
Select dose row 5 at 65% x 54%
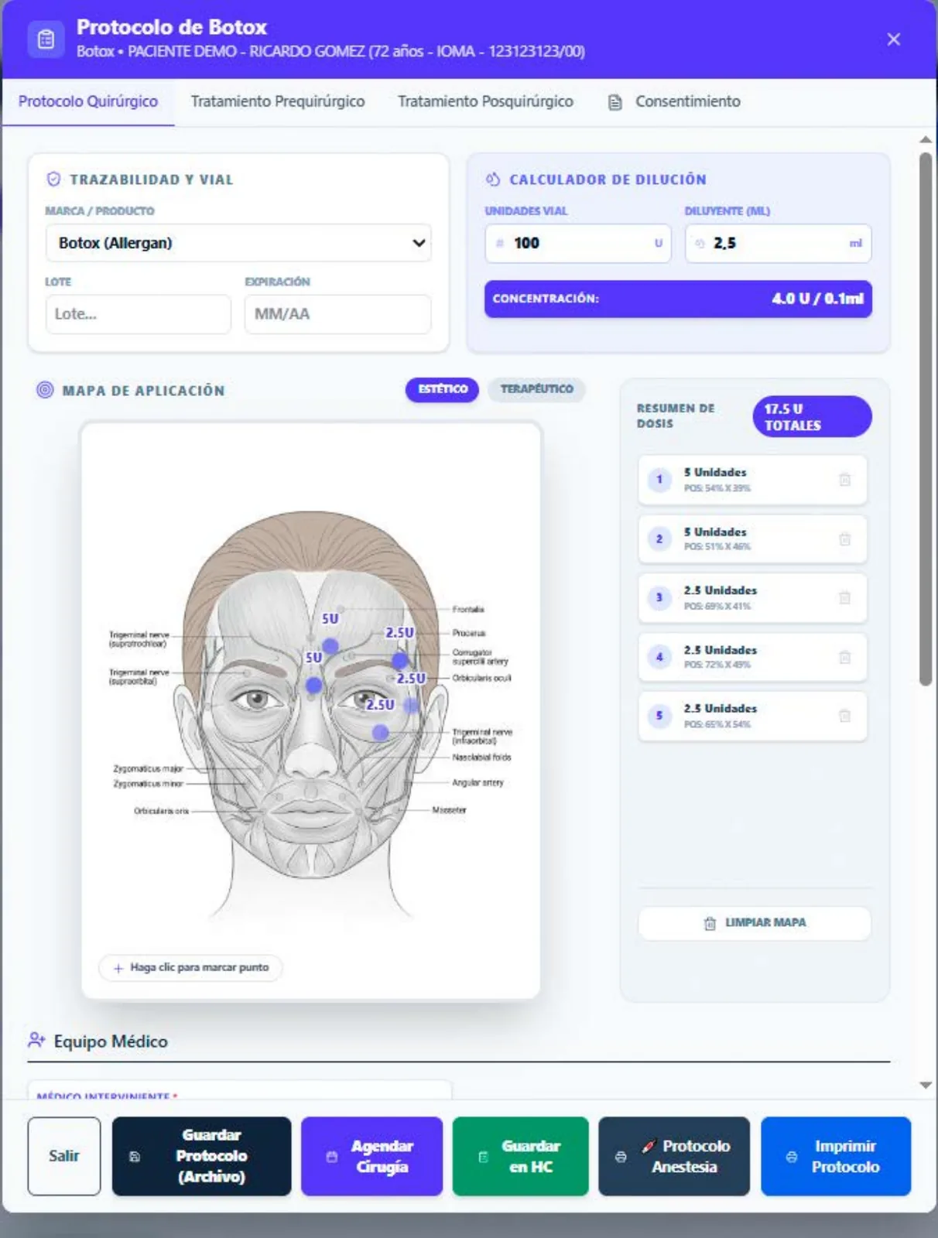(x=752, y=716)
